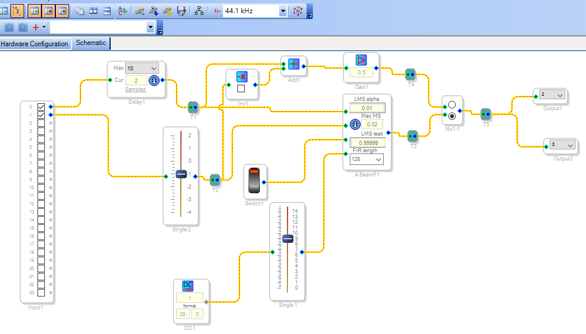Select the bottom radio button in Nx1-1
This screenshot has width=586, height=334.
452,116
